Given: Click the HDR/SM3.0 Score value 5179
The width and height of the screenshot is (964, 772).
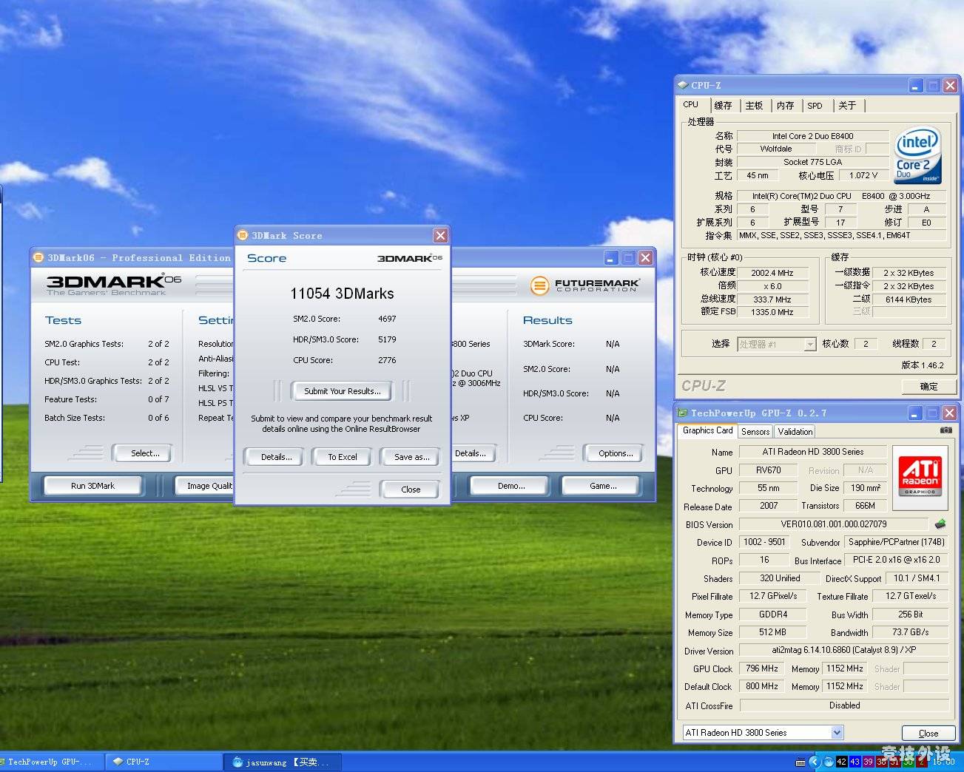Looking at the screenshot, I should point(387,339).
